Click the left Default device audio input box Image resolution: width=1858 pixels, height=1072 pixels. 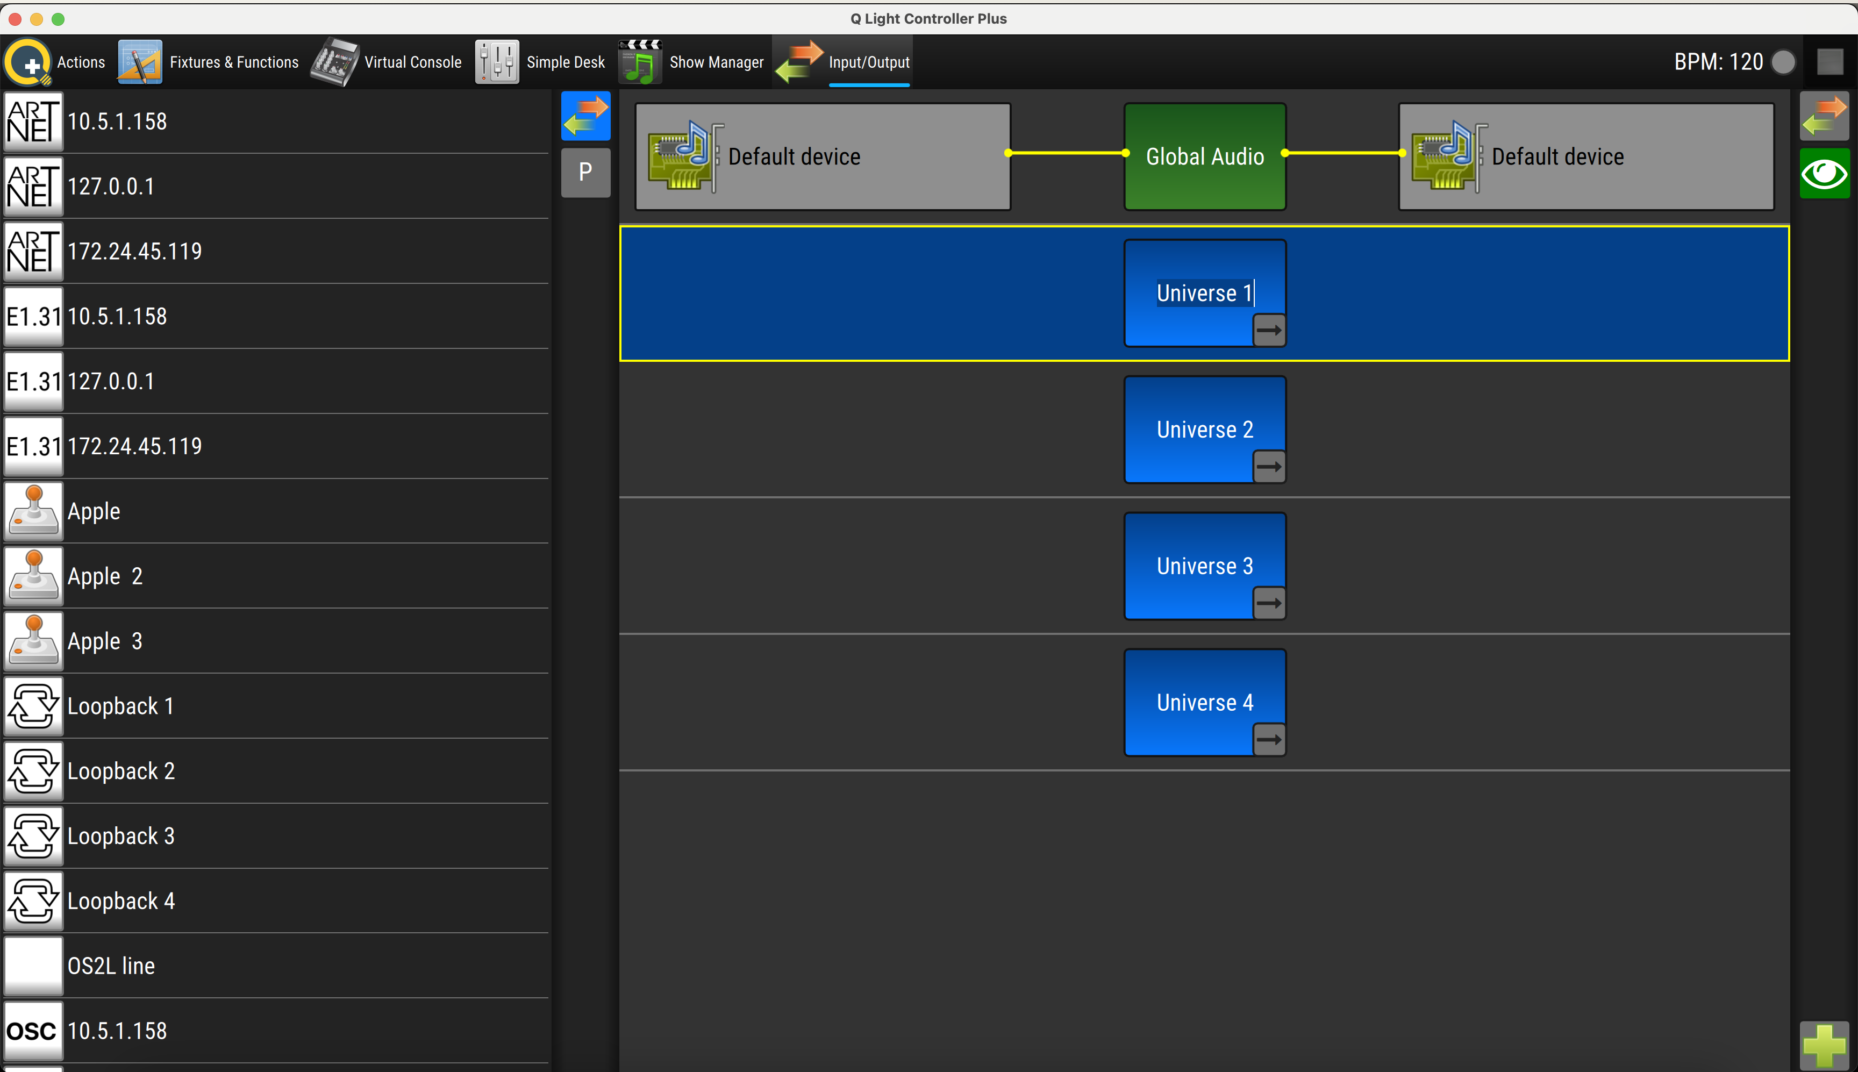(x=823, y=157)
